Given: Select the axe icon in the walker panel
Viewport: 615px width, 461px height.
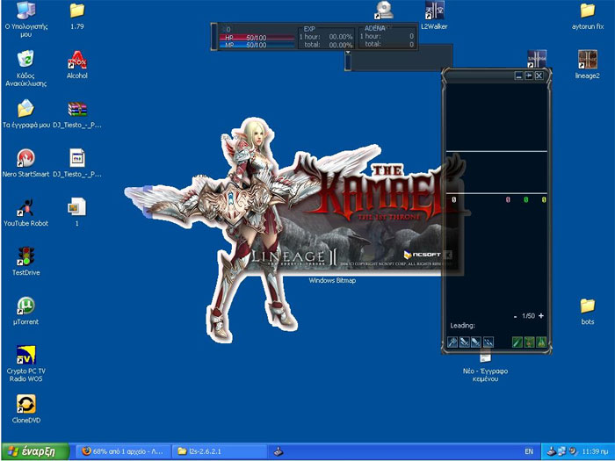Looking at the screenshot, I should pos(452,342).
